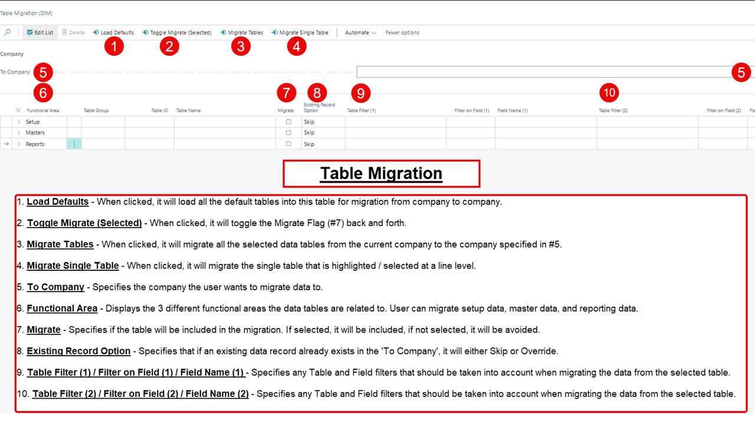The image size is (755, 424).
Task: Click the Table Migration (DIM) page title
Action: click(x=27, y=12)
